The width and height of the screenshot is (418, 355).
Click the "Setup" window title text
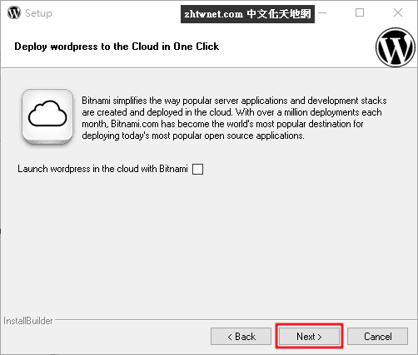38,13
